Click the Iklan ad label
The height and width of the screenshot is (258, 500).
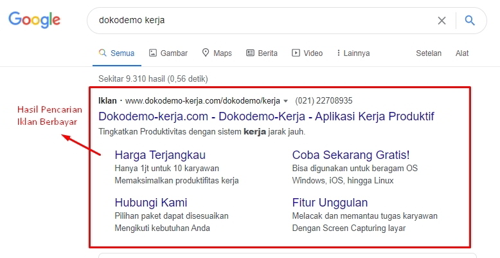coord(107,101)
